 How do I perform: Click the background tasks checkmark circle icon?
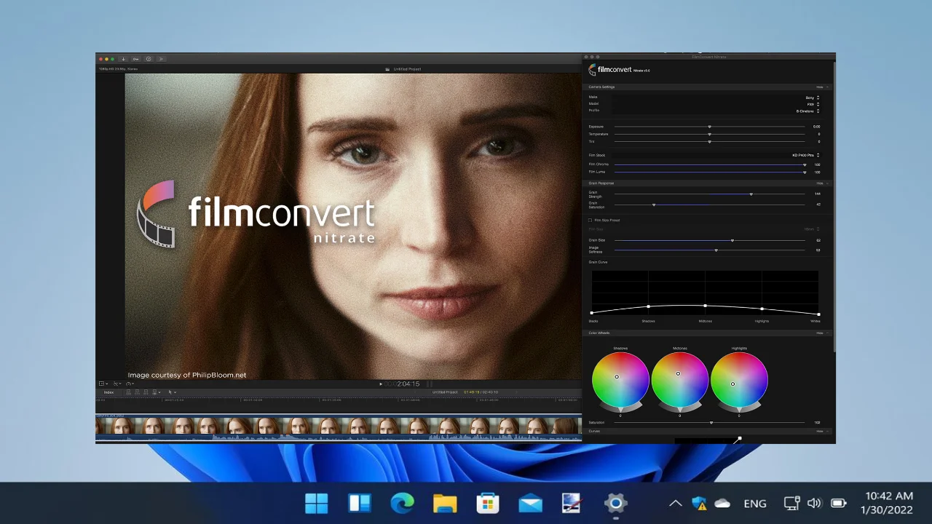tap(149, 59)
